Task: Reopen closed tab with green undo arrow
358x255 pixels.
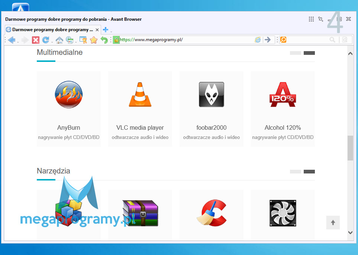Action: 104,40
